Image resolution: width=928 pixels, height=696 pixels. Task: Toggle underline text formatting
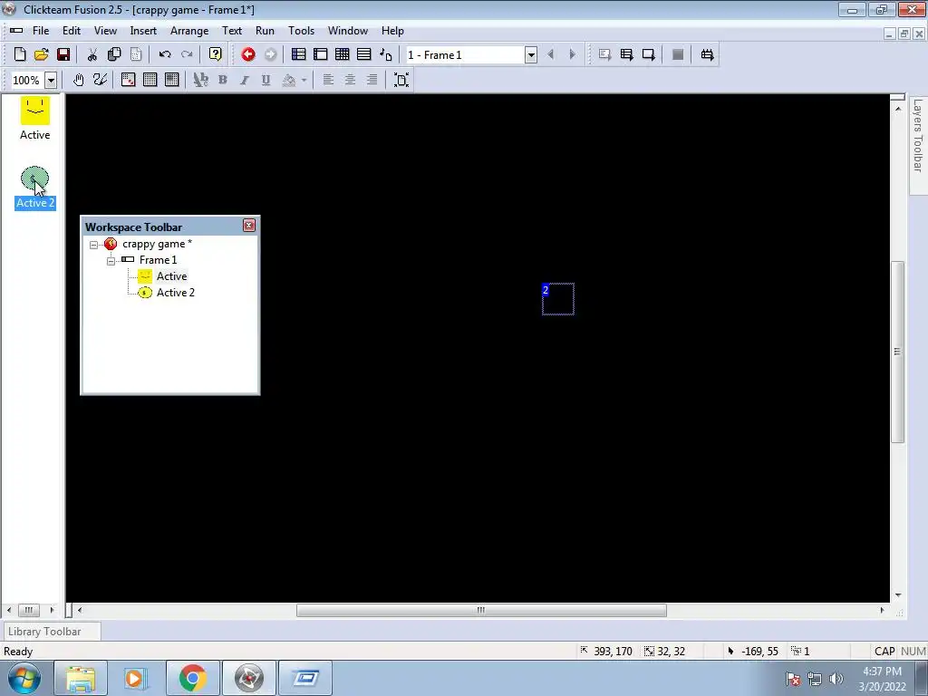point(266,80)
